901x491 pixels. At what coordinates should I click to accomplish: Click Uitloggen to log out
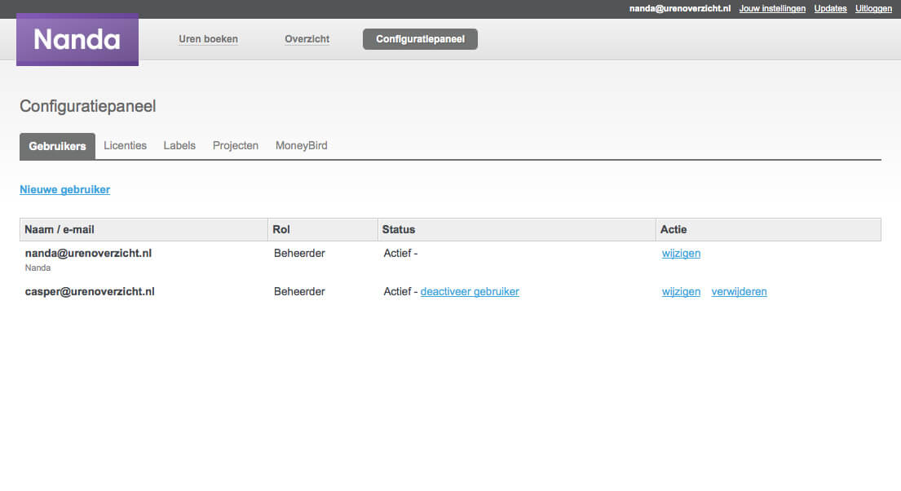(x=873, y=9)
